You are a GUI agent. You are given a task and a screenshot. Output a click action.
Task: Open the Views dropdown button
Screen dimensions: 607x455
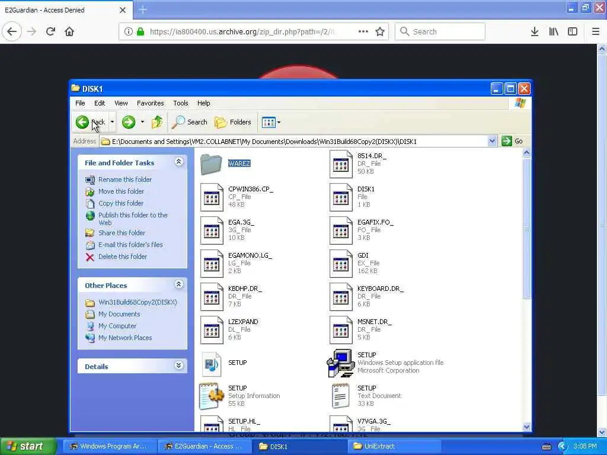pos(270,122)
